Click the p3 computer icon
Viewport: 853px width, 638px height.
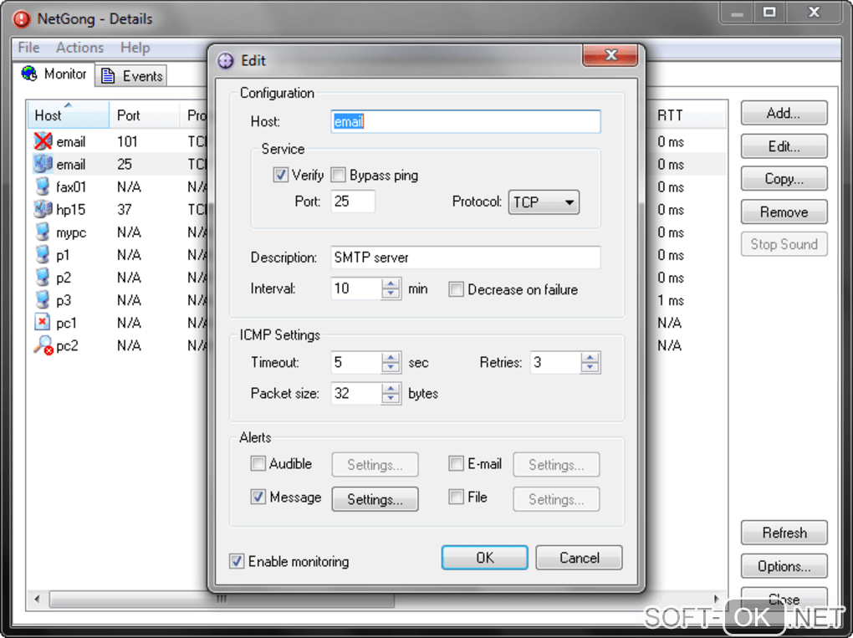coord(43,299)
